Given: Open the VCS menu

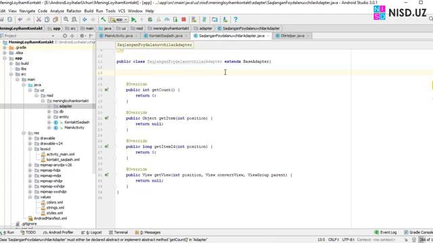Looking at the screenshot, I should [x=122, y=11].
